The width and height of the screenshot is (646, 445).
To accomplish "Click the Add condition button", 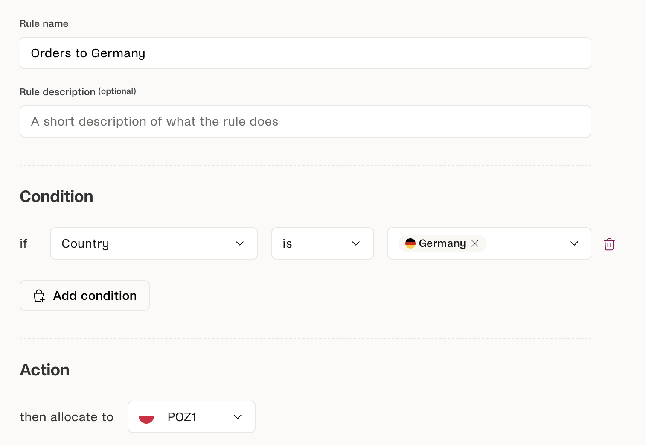I will click(x=84, y=296).
